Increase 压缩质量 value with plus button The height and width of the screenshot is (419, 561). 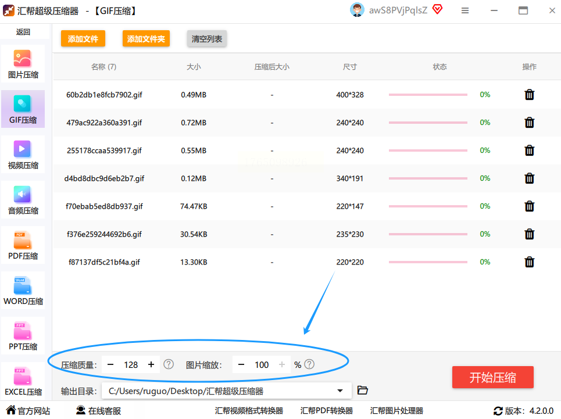pos(151,364)
